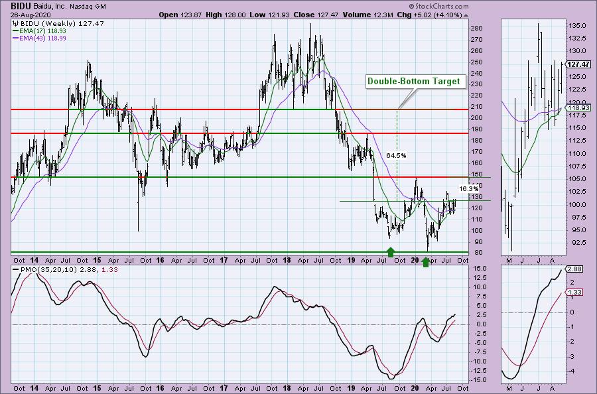Click the bar-chart icon before BIDU (Weekly)
597x394 pixels.
tap(16, 24)
